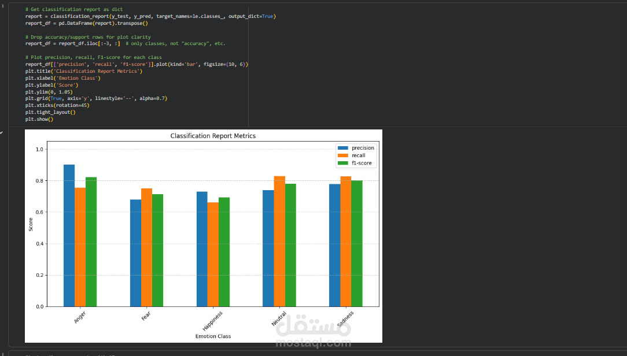Click the plt.show() line
627x356 pixels.
[x=39, y=119]
